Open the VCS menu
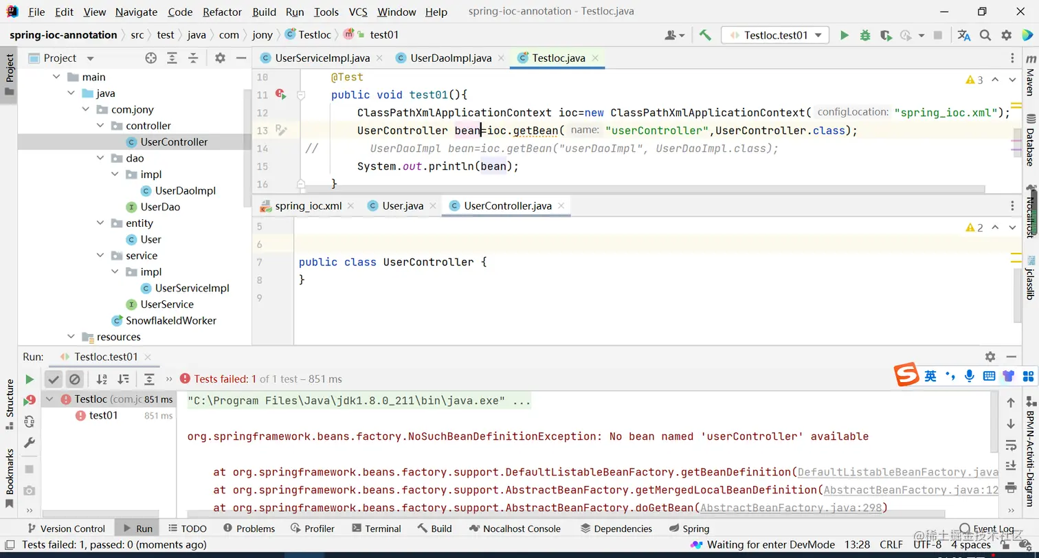The width and height of the screenshot is (1039, 558). 358,12
